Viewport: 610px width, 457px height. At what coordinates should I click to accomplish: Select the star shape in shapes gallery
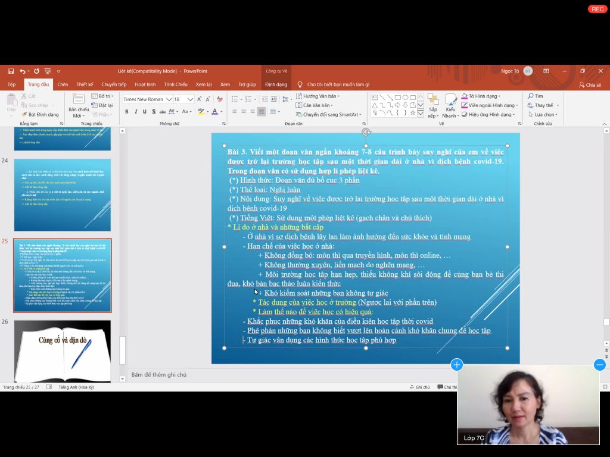413,112
